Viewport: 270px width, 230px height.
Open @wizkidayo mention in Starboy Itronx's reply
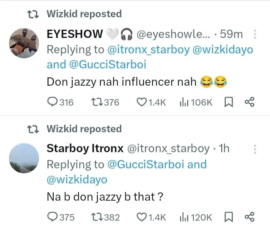pyautogui.click(x=77, y=180)
